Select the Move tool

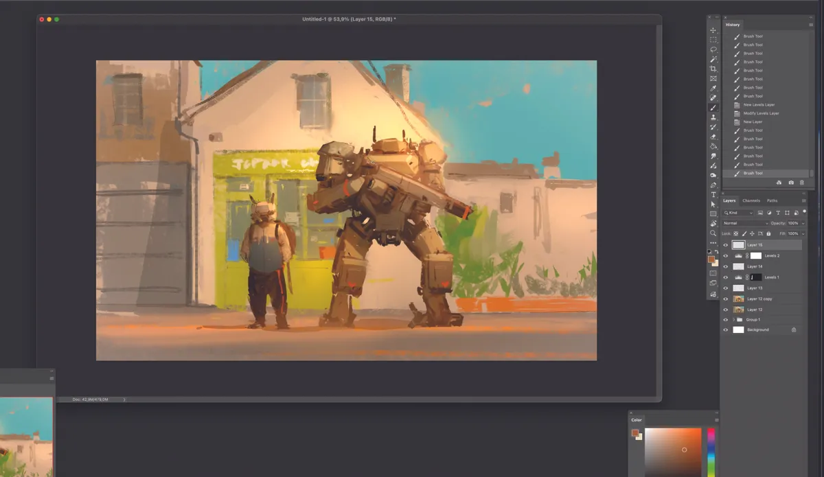713,30
